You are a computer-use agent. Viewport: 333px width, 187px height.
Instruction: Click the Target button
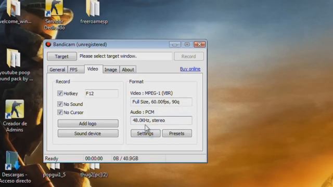pyautogui.click(x=61, y=57)
